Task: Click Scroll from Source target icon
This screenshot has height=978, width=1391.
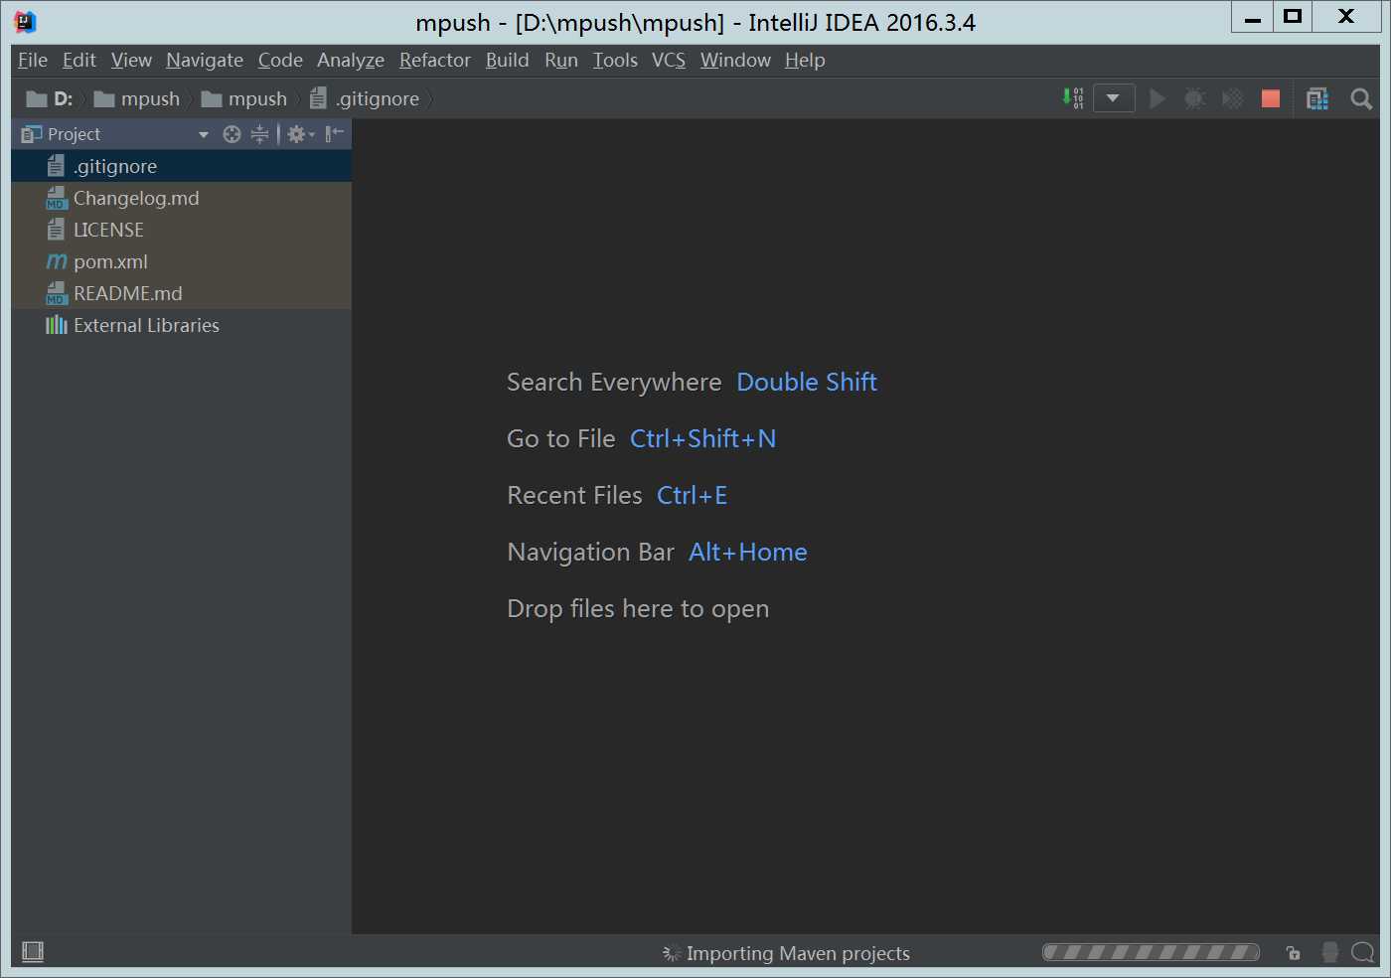Action: pyautogui.click(x=232, y=134)
